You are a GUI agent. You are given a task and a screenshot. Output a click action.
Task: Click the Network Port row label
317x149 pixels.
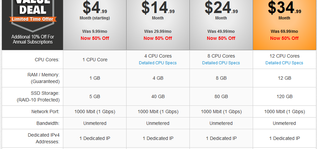tap(46, 111)
